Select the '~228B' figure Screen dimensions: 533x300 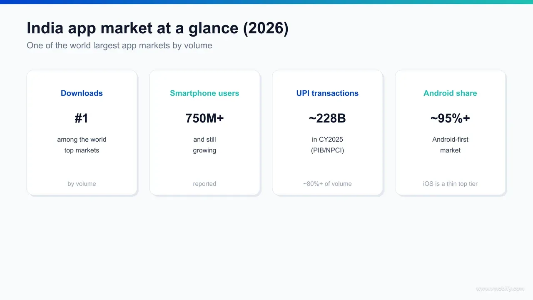(x=327, y=118)
